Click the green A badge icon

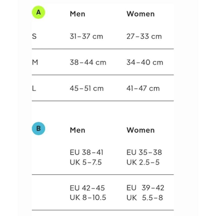[x=39, y=12]
